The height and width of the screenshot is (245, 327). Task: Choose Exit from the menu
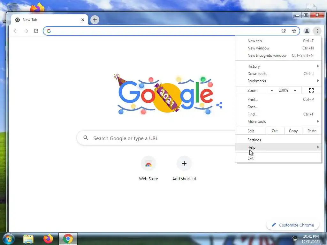click(278, 158)
